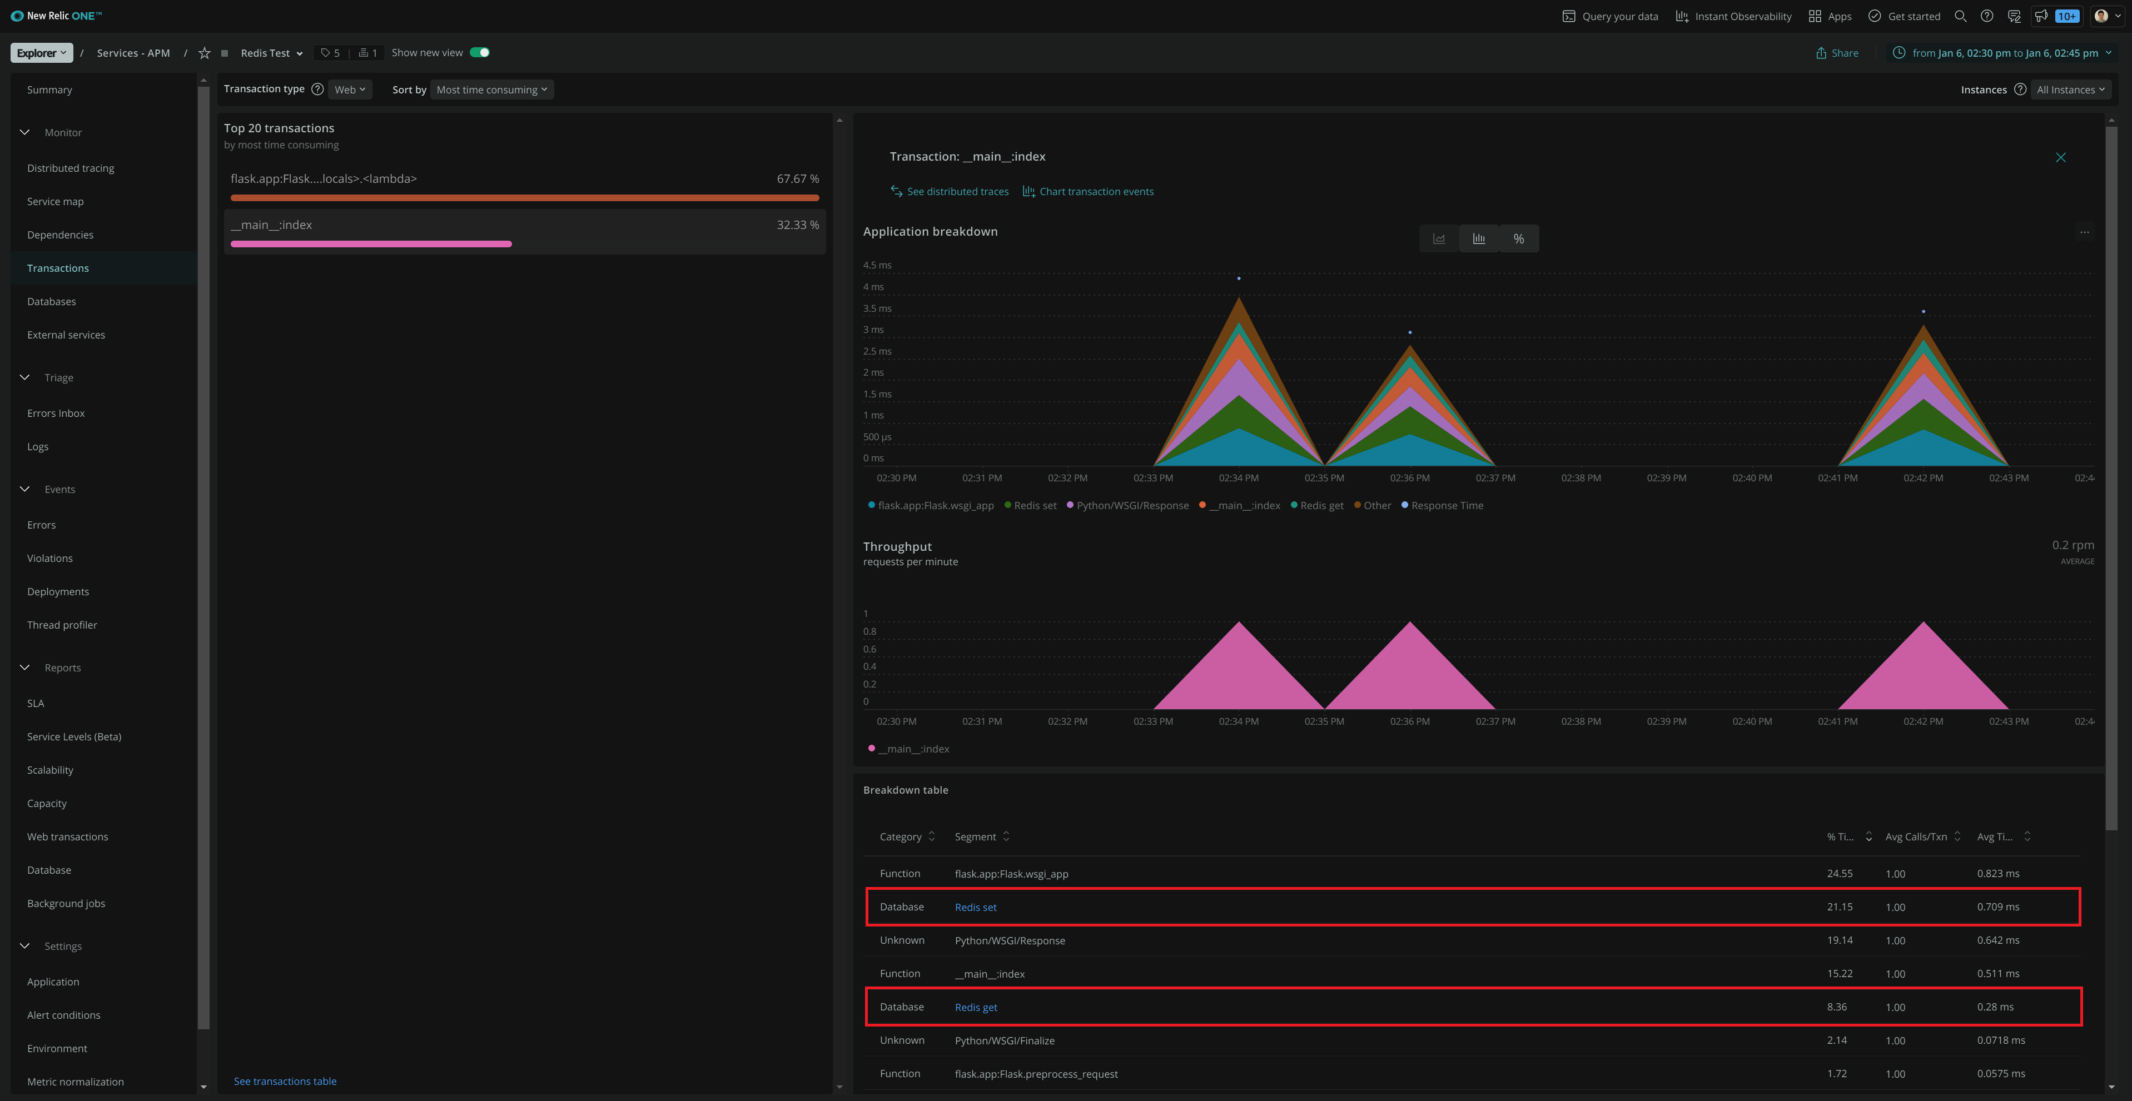Viewport: 2132px width, 1101px height.
Task: Toggle the Show new view switch
Action: [x=480, y=53]
